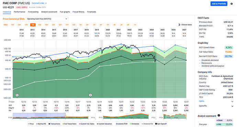Select the 7Y time range
Image resolution: width=237 pixels, height=127 pixels.
click(x=94, y=25)
